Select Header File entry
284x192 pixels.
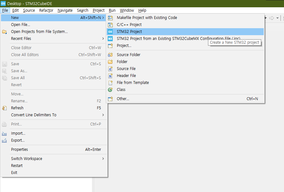[x=185, y=76]
